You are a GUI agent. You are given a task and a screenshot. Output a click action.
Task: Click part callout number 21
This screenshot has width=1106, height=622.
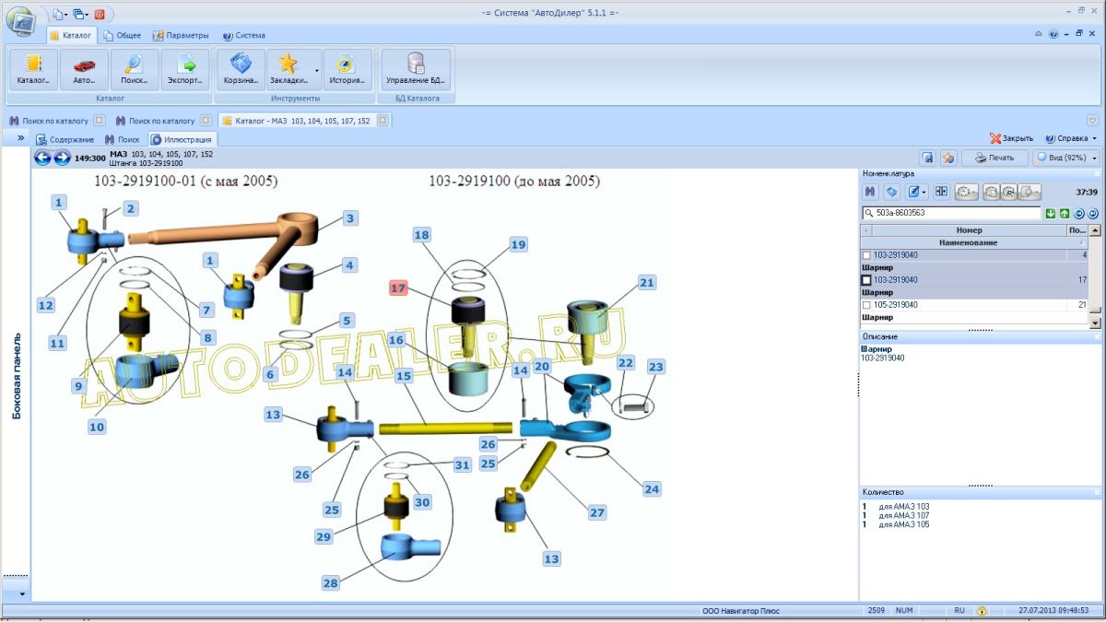coord(646,283)
